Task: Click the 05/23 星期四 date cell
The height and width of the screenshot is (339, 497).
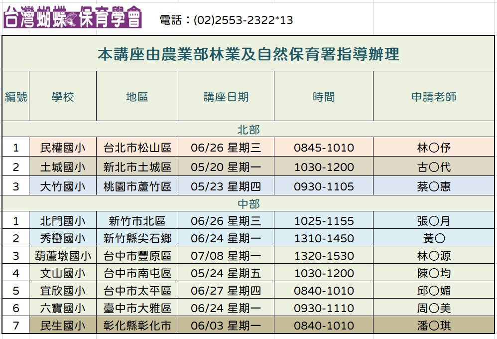Action: pos(226,186)
